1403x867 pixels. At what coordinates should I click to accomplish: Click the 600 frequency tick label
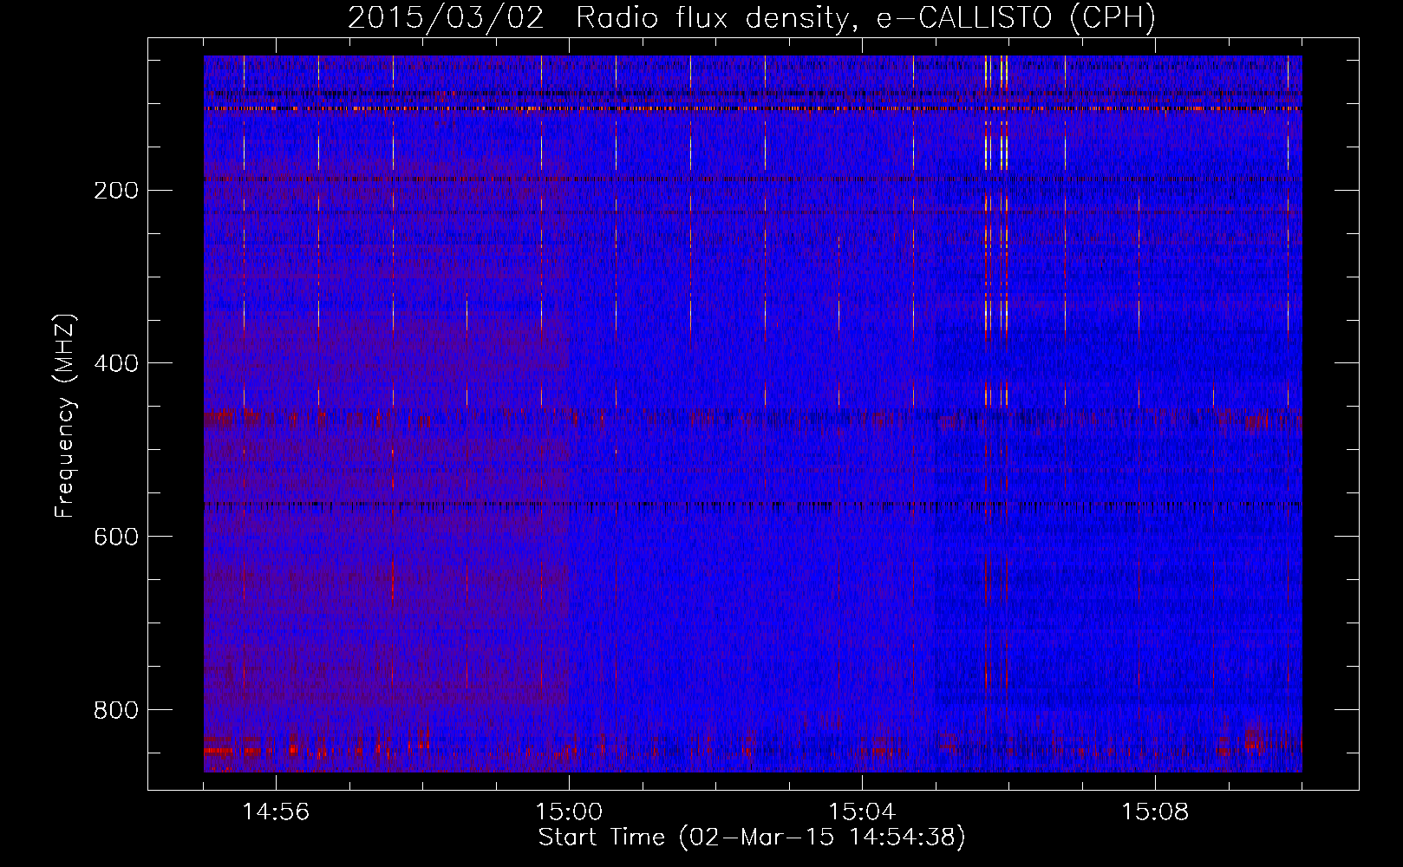point(116,538)
